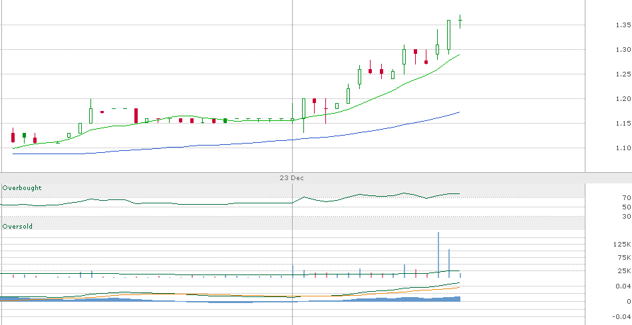Click the 1.10 price axis label
The width and height of the screenshot is (632, 325).
pos(623,148)
